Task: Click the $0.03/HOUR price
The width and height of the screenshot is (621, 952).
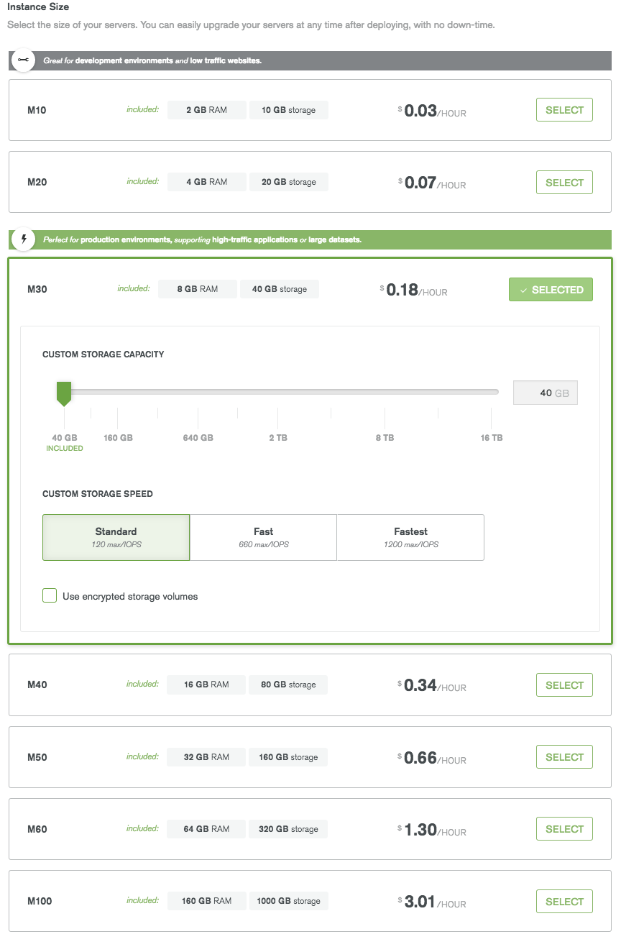Action: [x=432, y=111]
